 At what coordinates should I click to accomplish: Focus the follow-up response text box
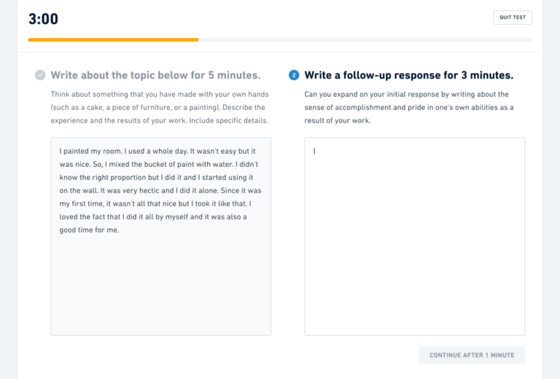[x=414, y=236]
